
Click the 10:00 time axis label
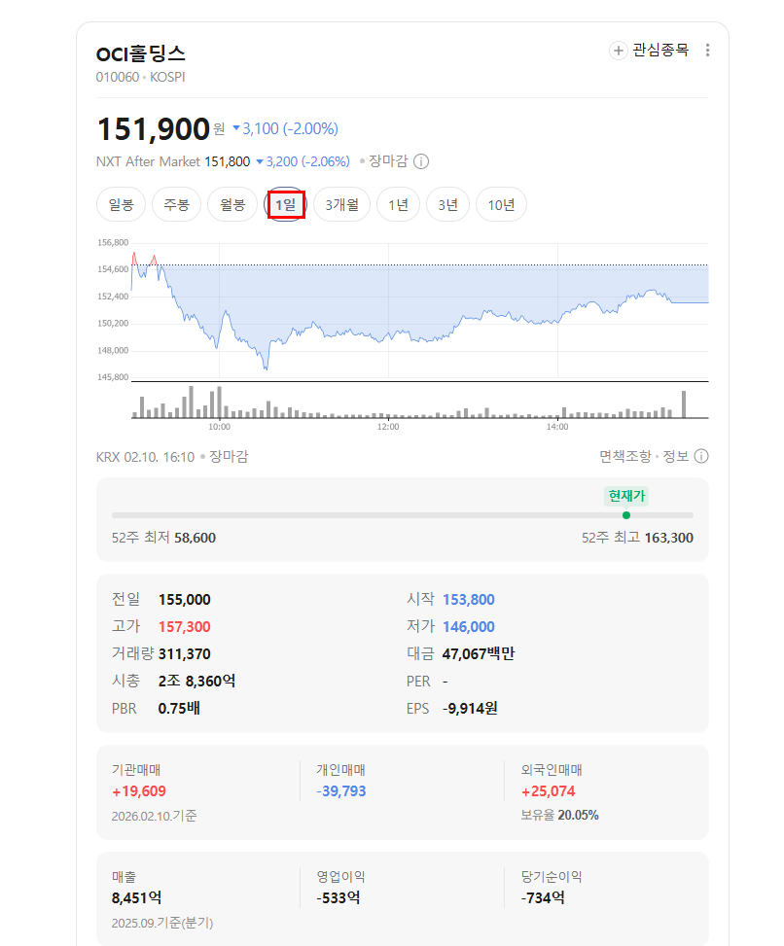pos(219,427)
